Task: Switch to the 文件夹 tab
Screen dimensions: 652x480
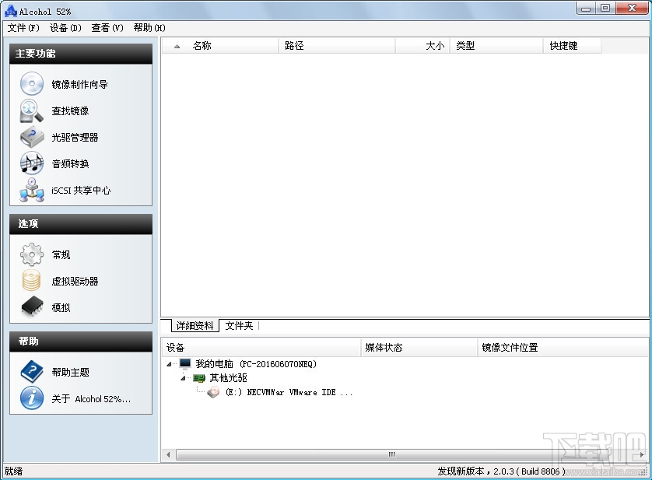Action: [x=239, y=326]
